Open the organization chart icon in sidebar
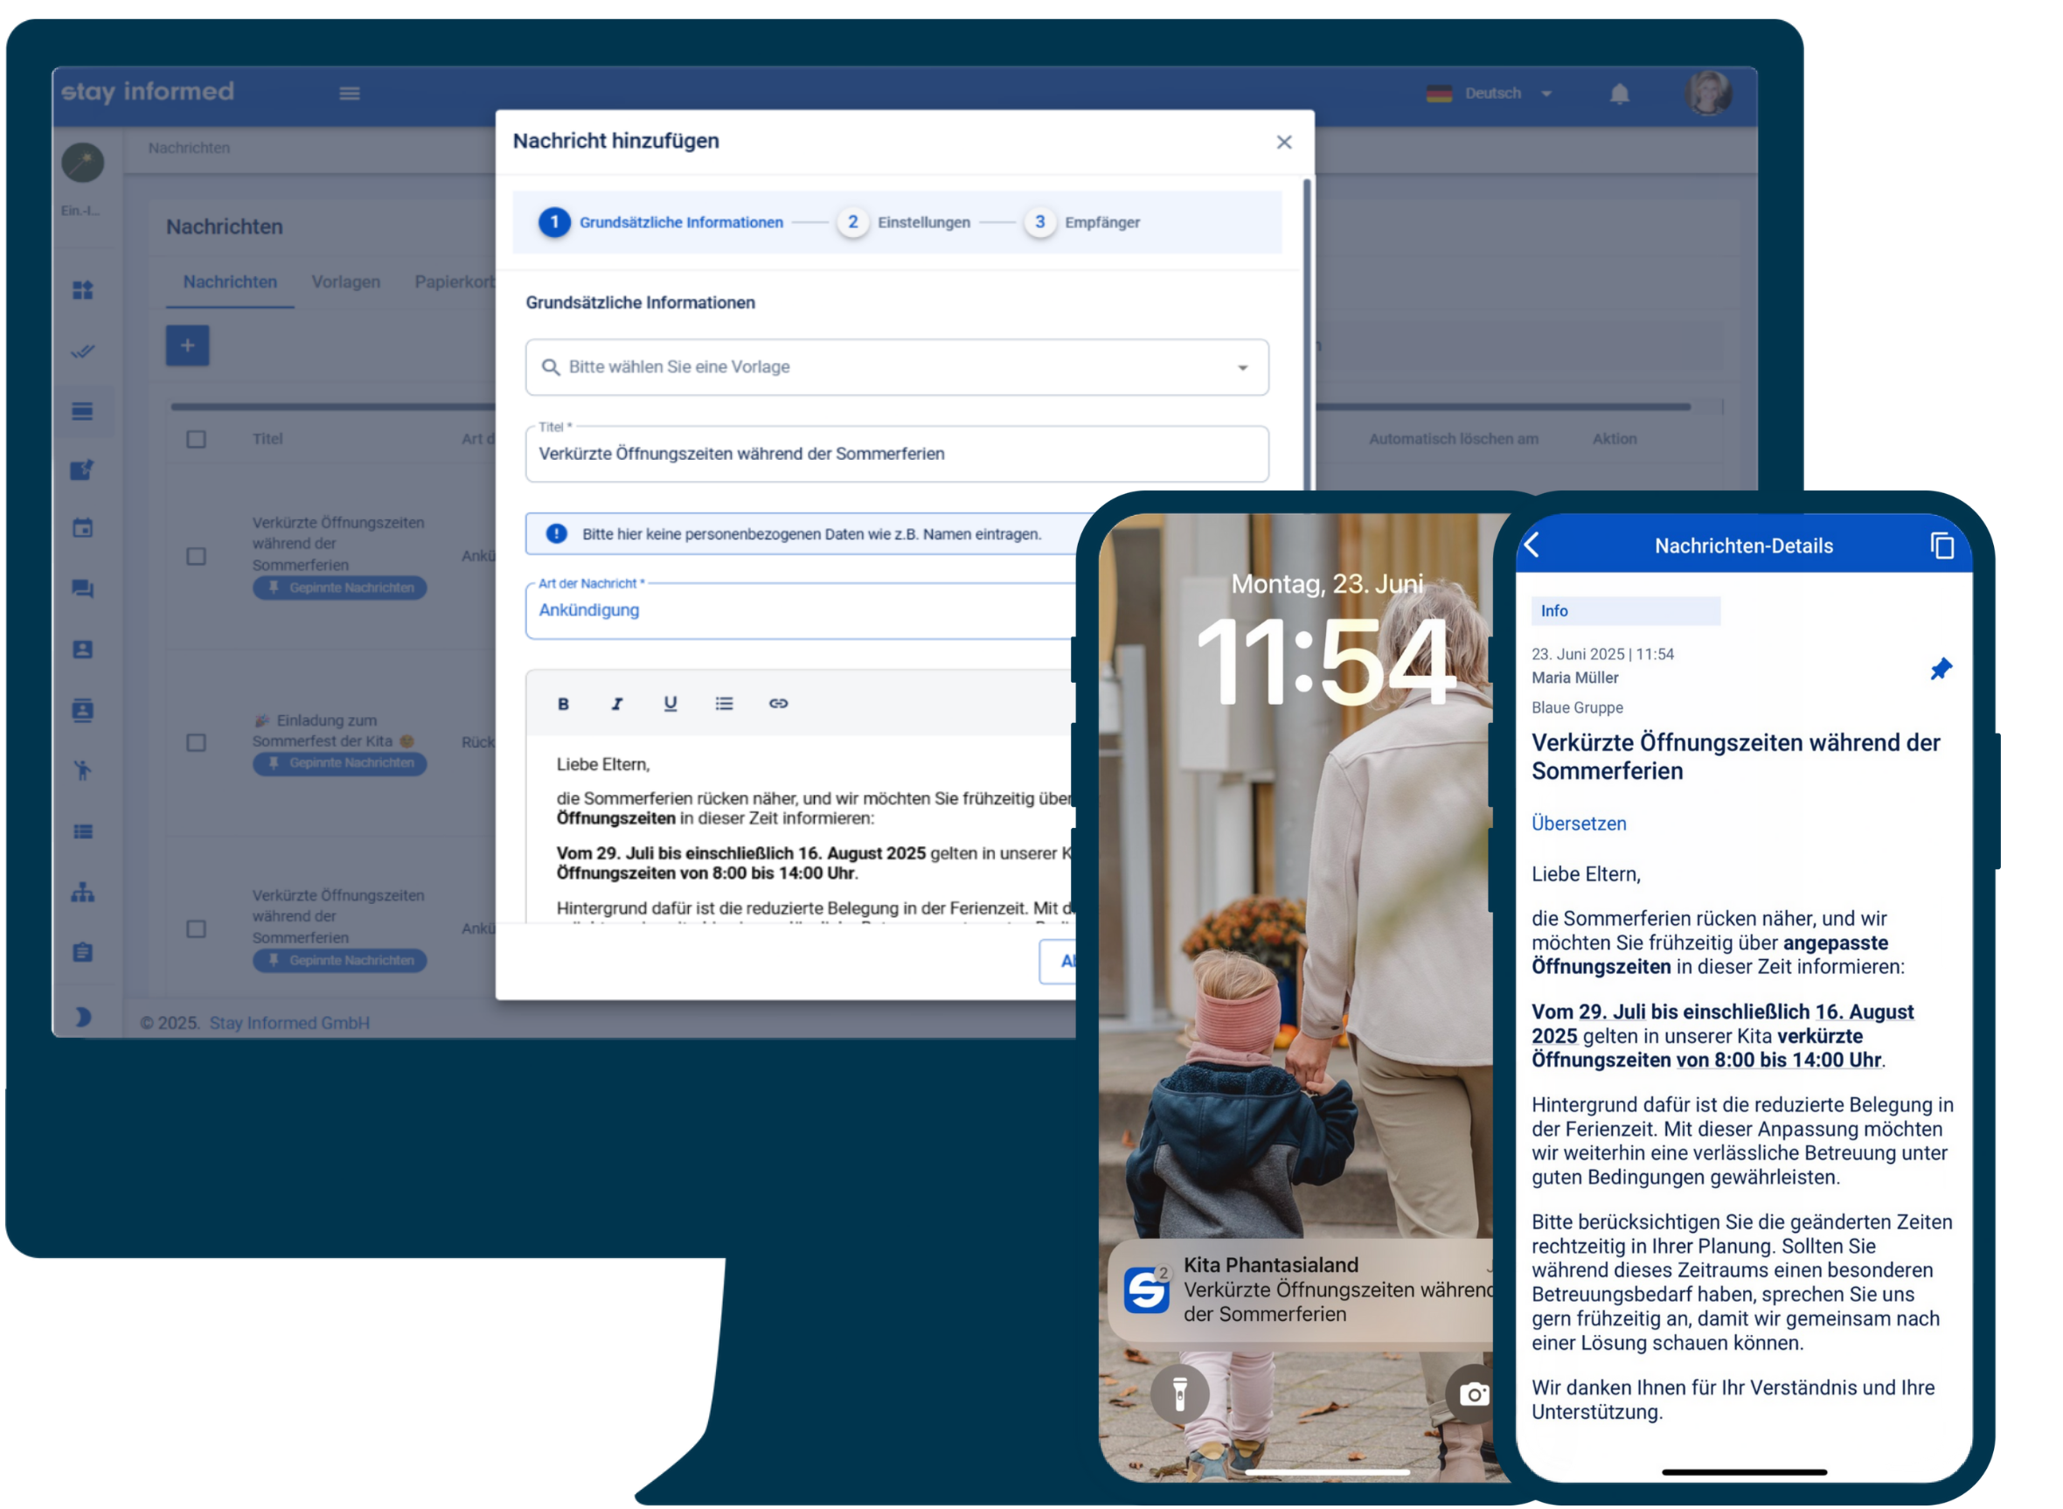The height and width of the screenshot is (1509, 2063). pyautogui.click(x=82, y=893)
